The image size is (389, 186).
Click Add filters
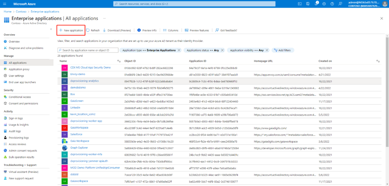tap(283, 50)
